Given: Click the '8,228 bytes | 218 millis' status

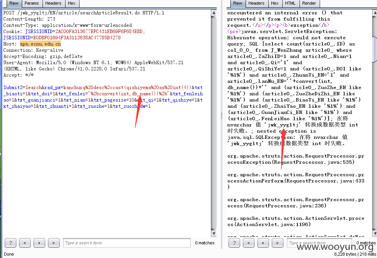Looking at the screenshot, I should [355, 254].
